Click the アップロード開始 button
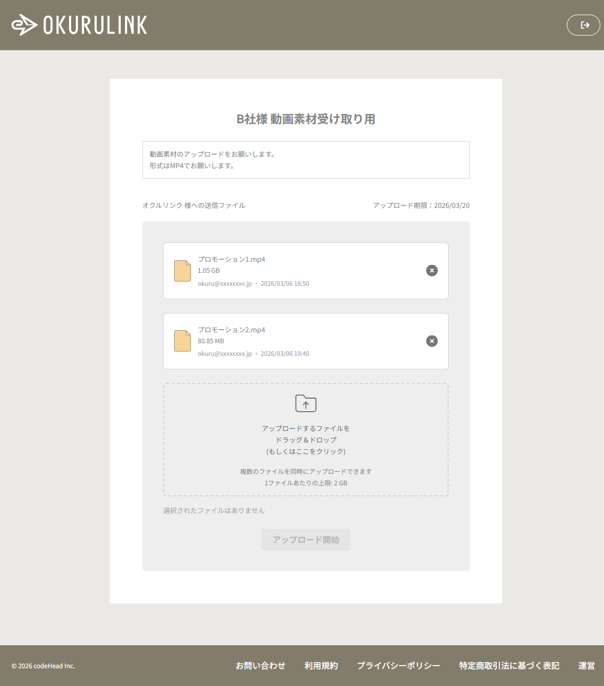 305,539
